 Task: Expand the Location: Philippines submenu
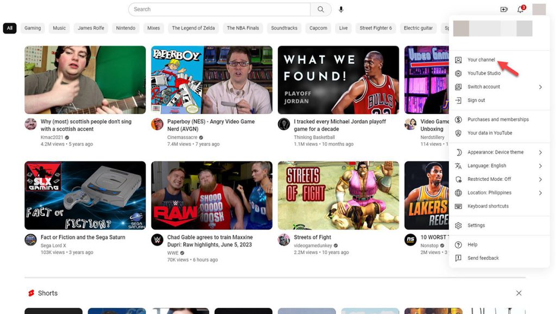coord(540,192)
